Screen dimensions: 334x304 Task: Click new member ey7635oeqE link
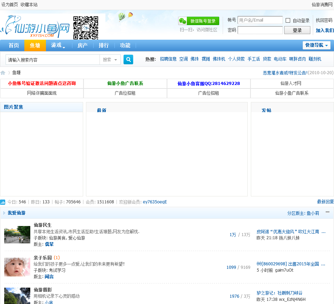155,202
